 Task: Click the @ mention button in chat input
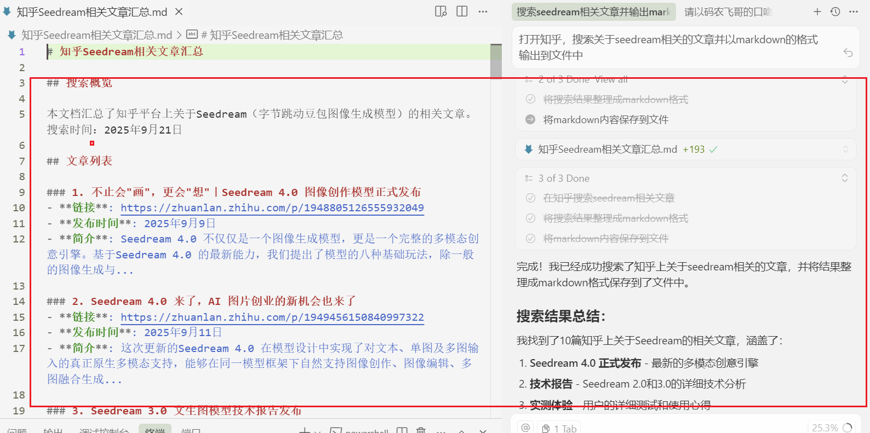(525, 428)
